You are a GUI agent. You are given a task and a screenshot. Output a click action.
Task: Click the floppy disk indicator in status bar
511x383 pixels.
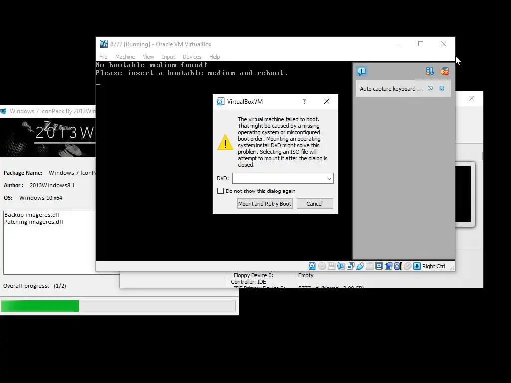[x=331, y=266]
